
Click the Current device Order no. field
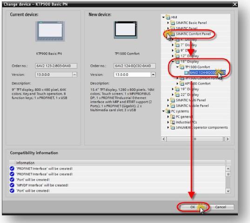click(x=56, y=66)
